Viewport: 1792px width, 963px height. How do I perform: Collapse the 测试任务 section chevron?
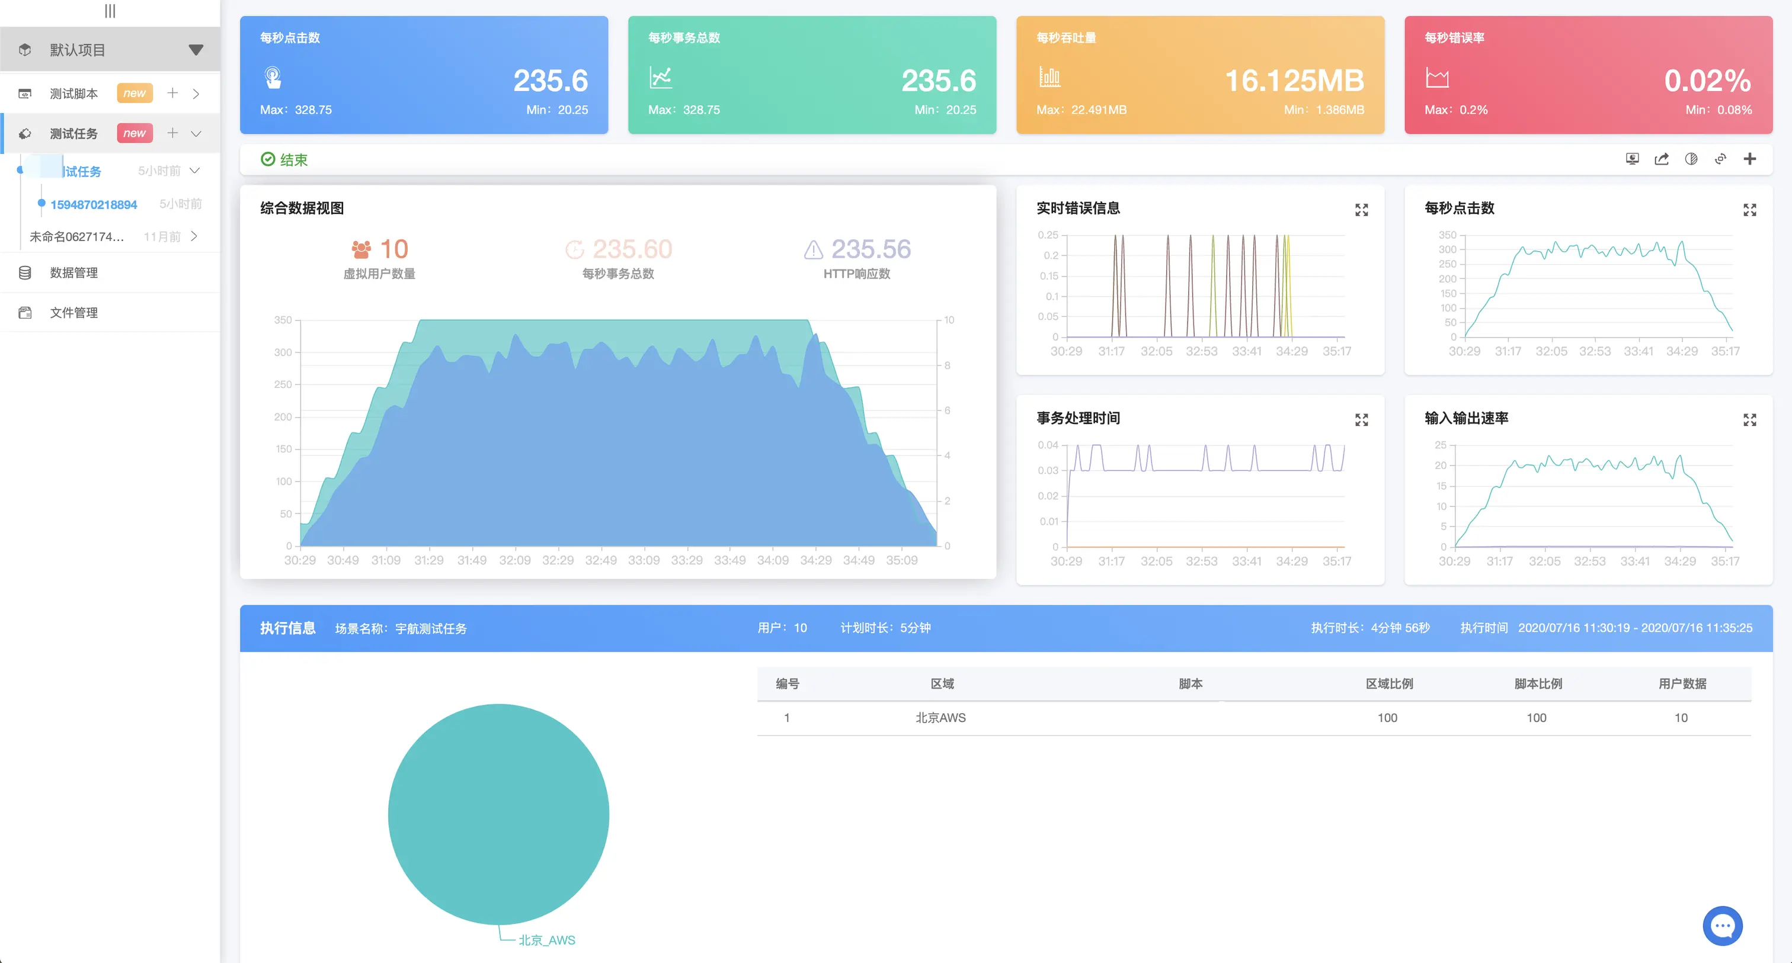[196, 133]
